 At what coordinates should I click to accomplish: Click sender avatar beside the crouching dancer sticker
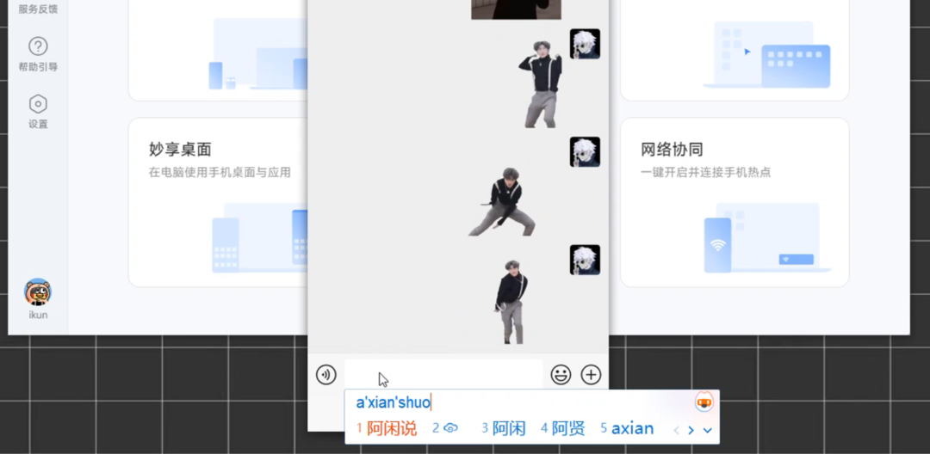[x=585, y=152]
